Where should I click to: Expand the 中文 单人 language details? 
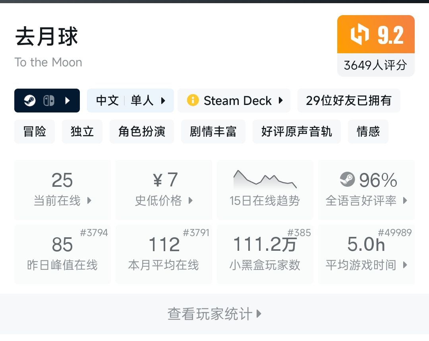point(130,101)
